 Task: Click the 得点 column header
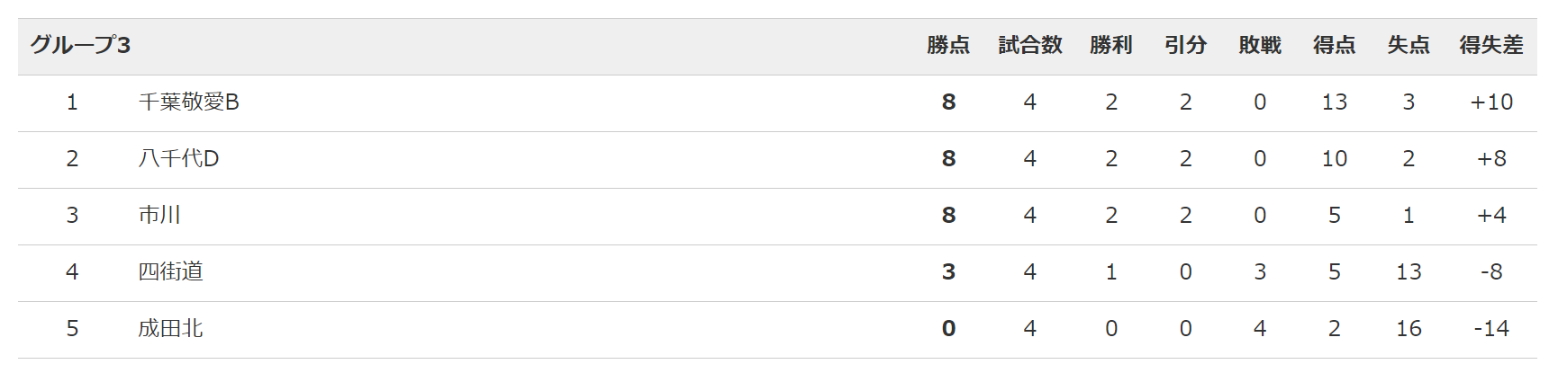click(x=1335, y=45)
